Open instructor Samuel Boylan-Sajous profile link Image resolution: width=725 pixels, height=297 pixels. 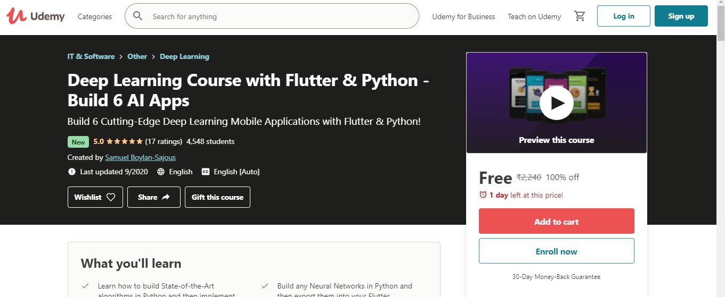140,157
